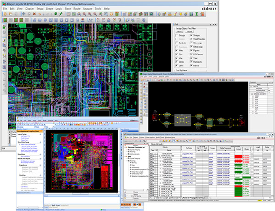The image size is (275, 211).
Task: Uncheck the Vias checkbox in Find filter
Action: 176,58
